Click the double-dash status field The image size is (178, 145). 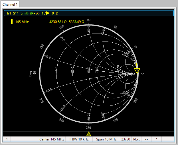tap(146, 139)
